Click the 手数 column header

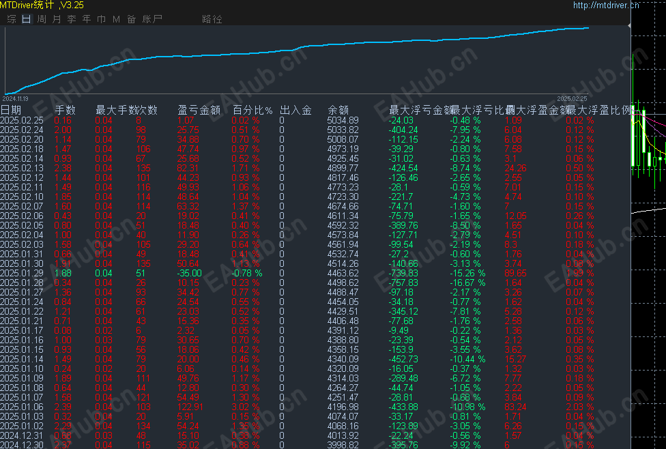(x=65, y=111)
